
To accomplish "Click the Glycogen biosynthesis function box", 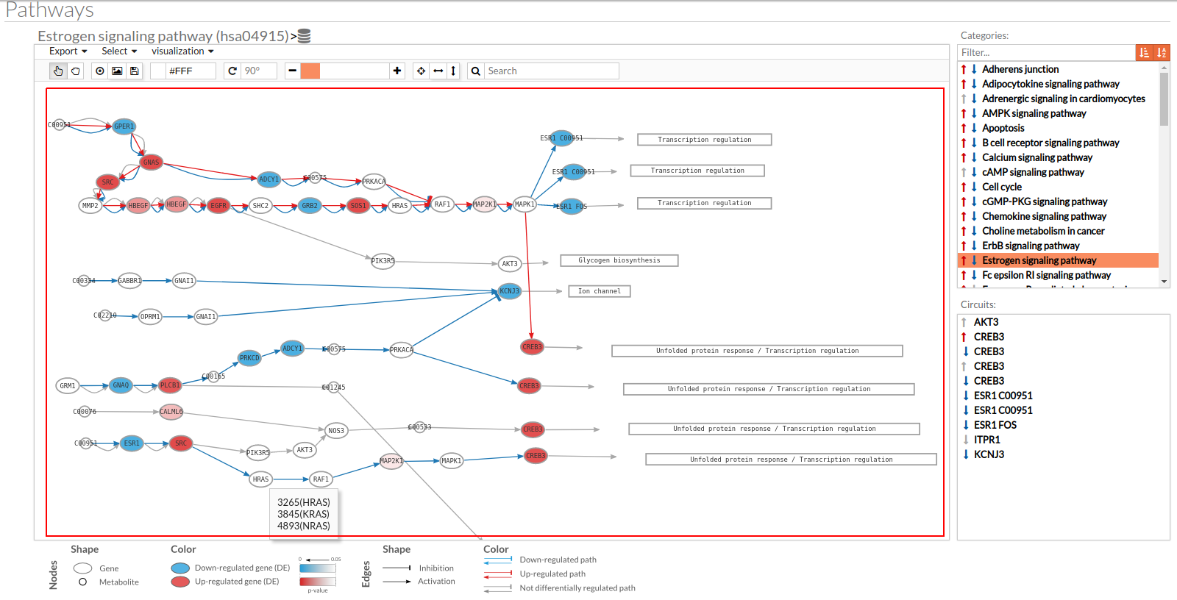I will (619, 260).
